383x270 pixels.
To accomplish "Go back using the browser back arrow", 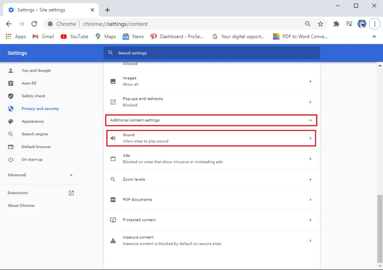I will (9, 24).
